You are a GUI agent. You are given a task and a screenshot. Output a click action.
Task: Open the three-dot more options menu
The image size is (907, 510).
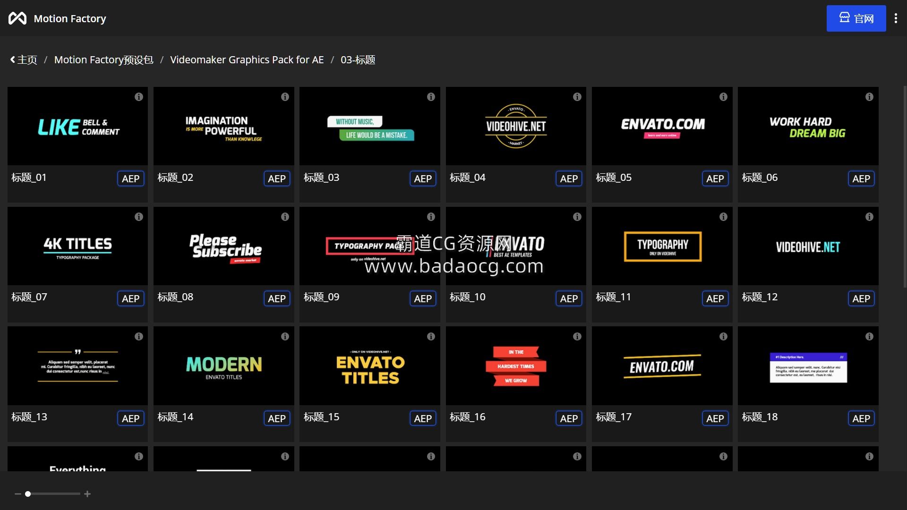pyautogui.click(x=896, y=18)
